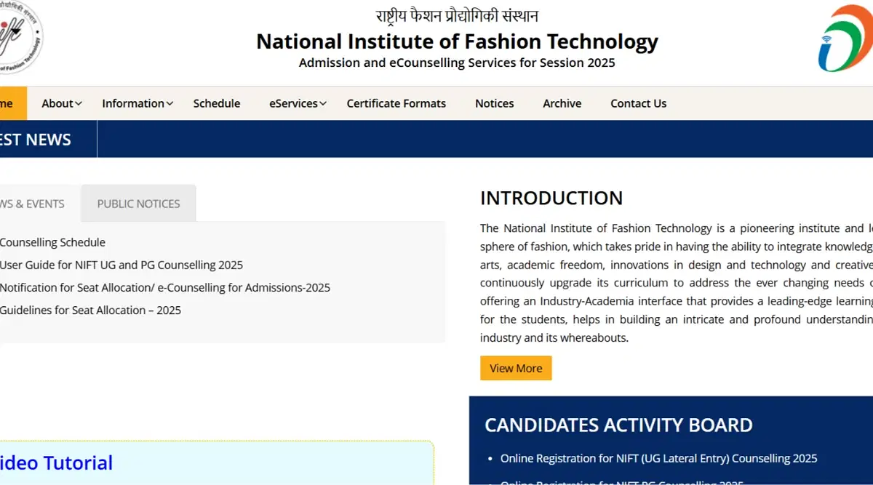This screenshot has height=485, width=873.
Task: Click the Admission and eCounselling Services subtitle
Action: (x=457, y=63)
